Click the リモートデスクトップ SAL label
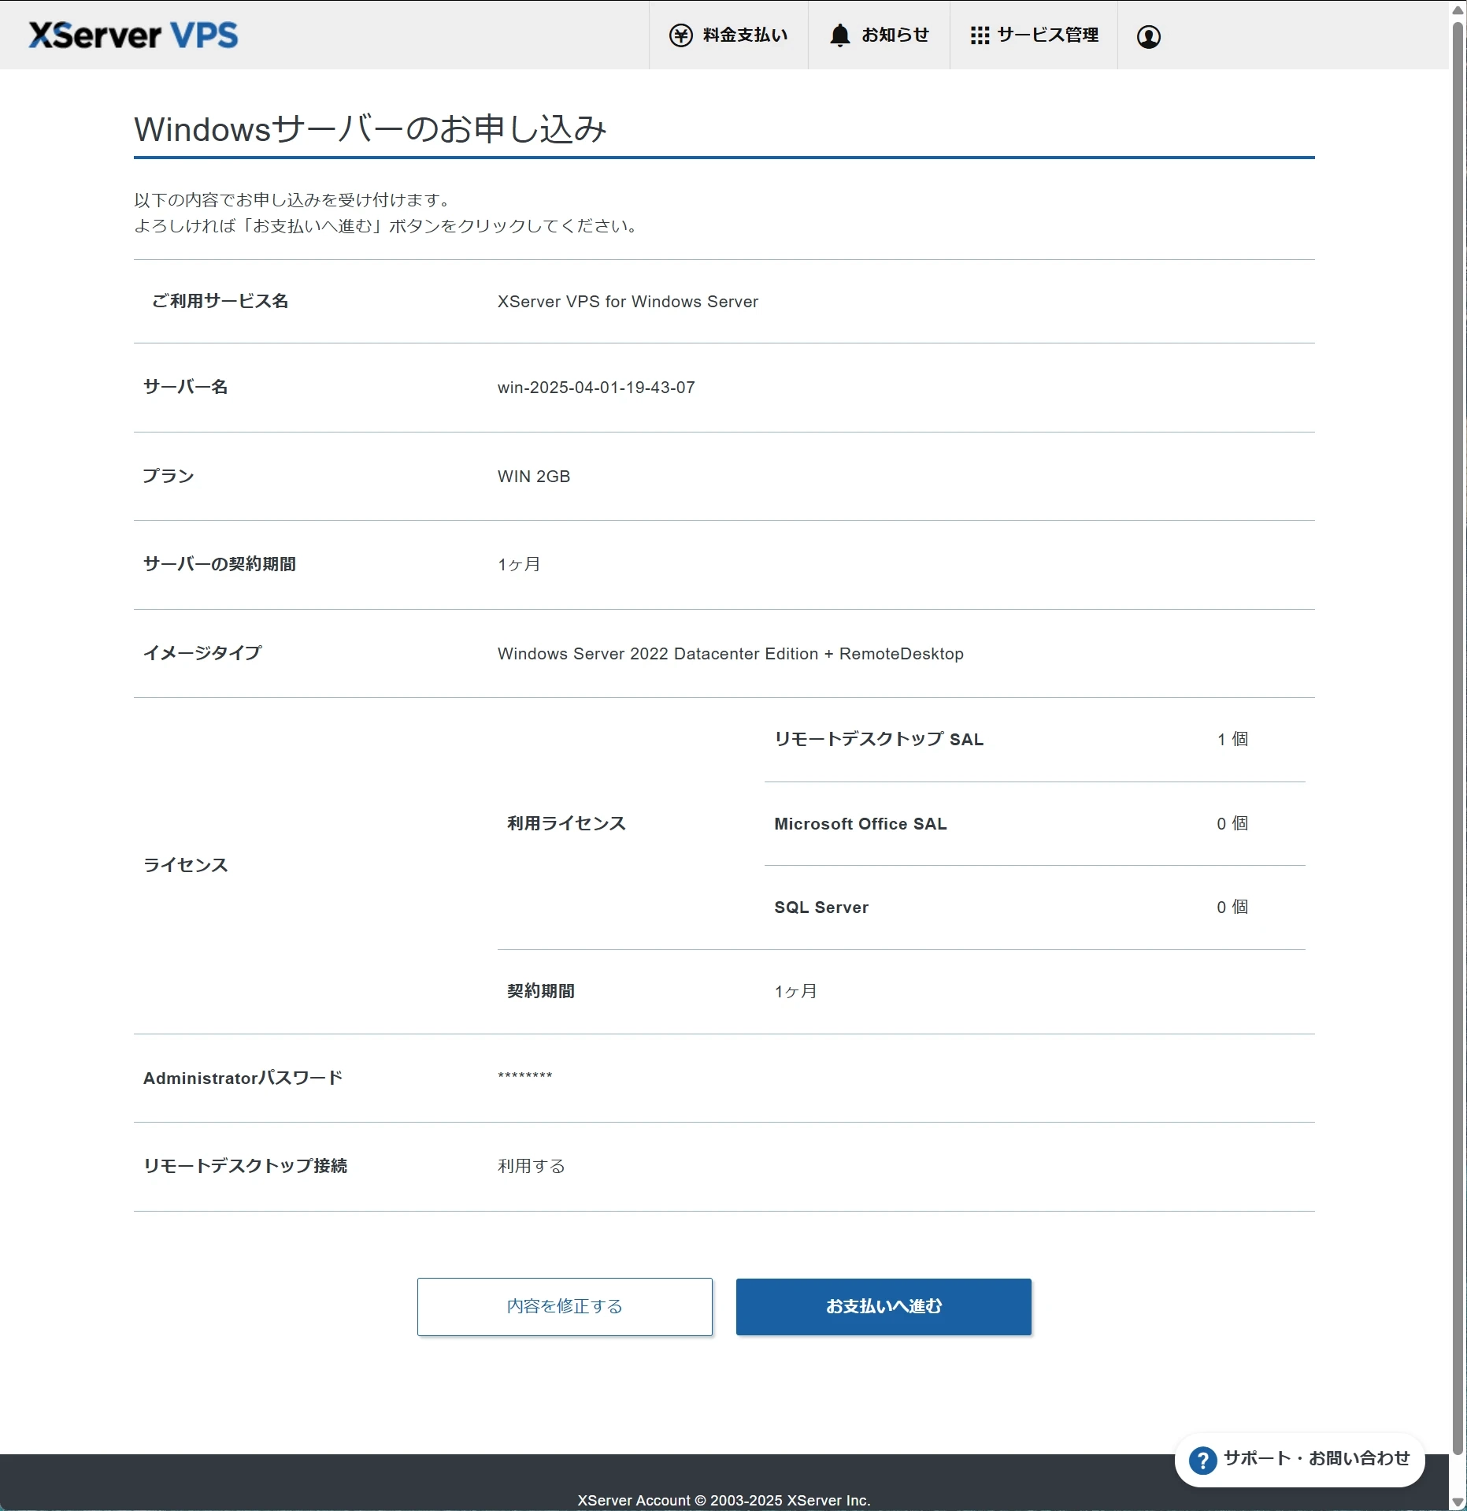The width and height of the screenshot is (1467, 1511). tap(879, 739)
